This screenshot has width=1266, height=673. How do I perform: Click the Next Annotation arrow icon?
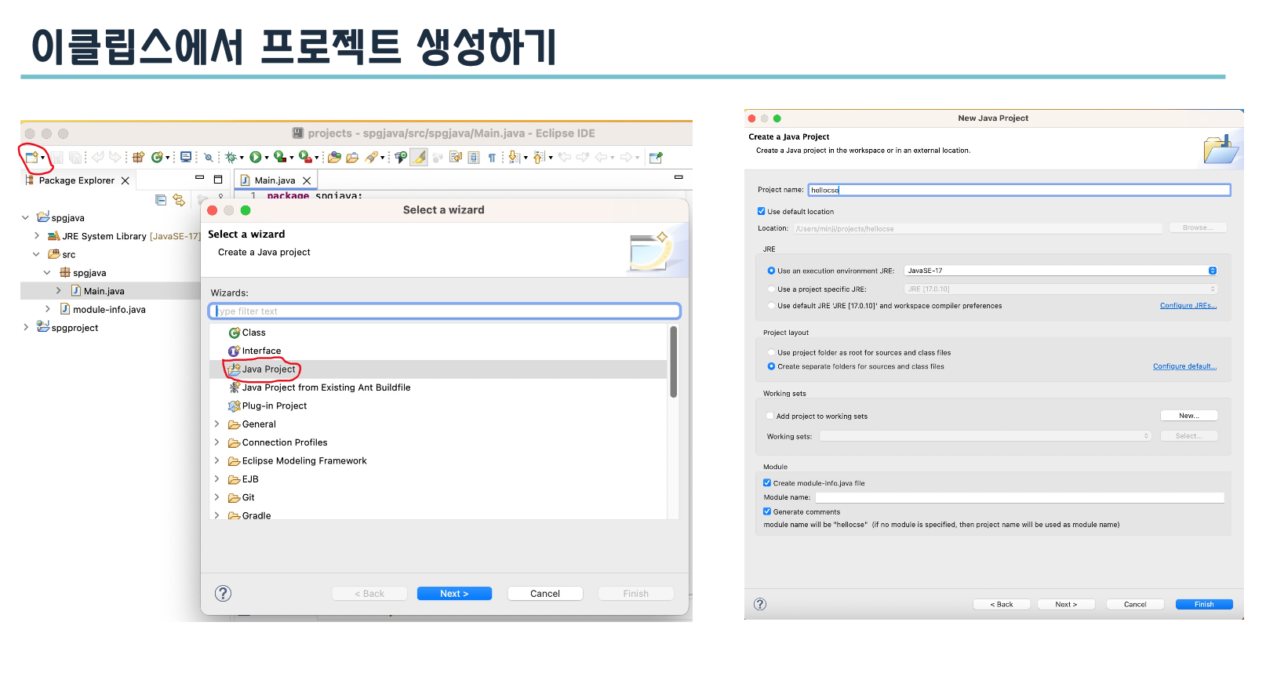(514, 157)
